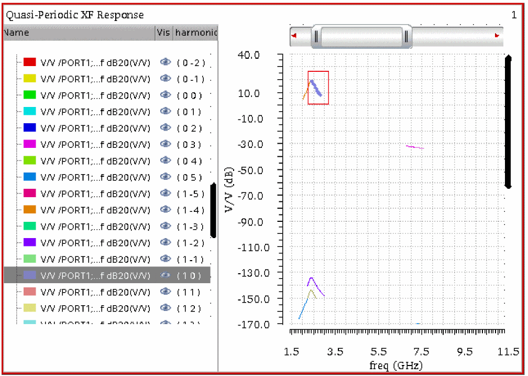Click the trace list vertical scrollbar thumb
Screen dimensions: 528x376
click(213, 210)
